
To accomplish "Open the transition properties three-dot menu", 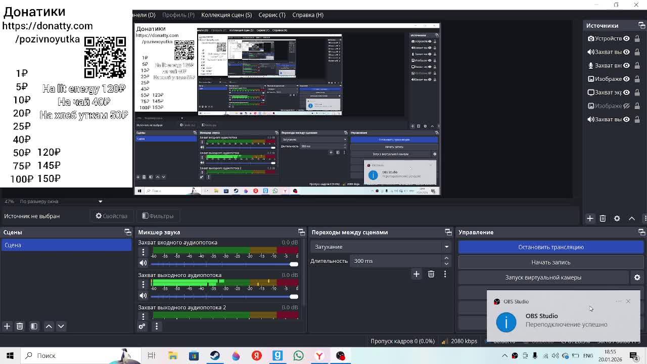I will pyautogui.click(x=445, y=274).
